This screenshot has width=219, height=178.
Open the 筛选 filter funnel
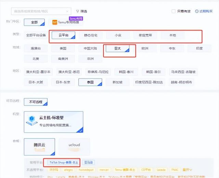[x=81, y=11]
